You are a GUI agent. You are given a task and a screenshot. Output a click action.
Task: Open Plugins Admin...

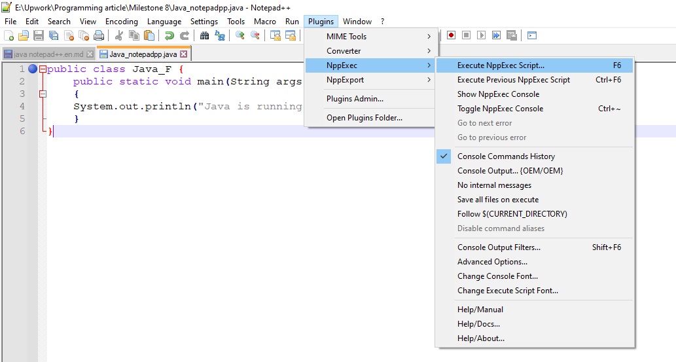(x=370, y=99)
